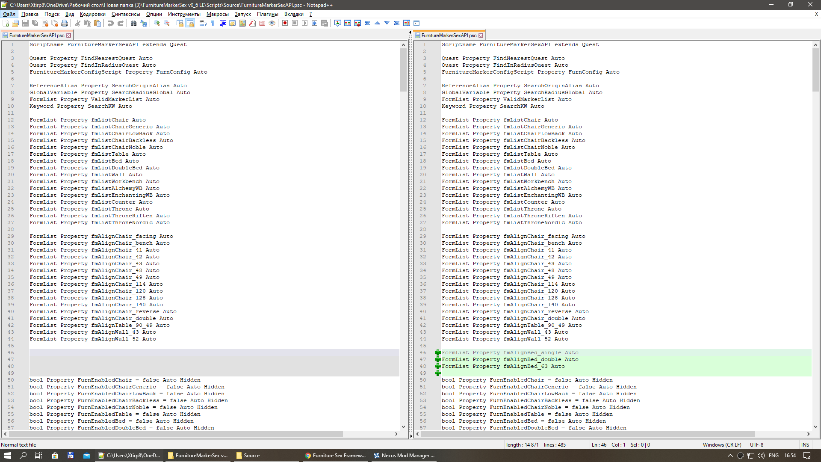The width and height of the screenshot is (821, 462).
Task: Open the Поиск menu
Action: pos(52,14)
